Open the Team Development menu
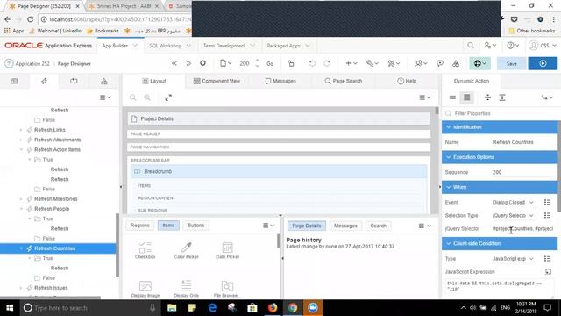Image resolution: width=561 pixels, height=316 pixels. [229, 46]
